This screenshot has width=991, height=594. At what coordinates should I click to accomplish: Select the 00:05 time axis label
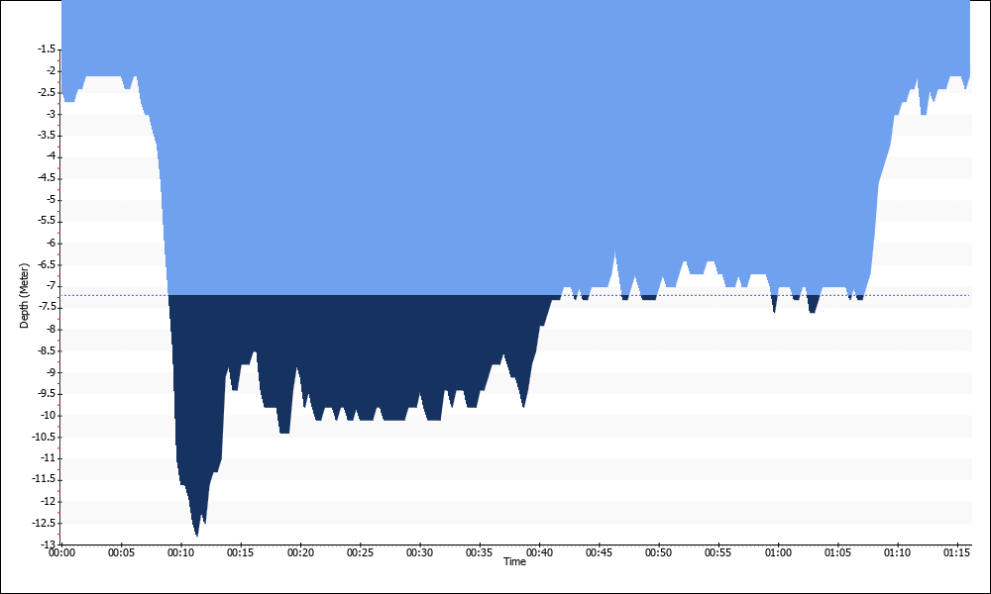click(x=121, y=553)
